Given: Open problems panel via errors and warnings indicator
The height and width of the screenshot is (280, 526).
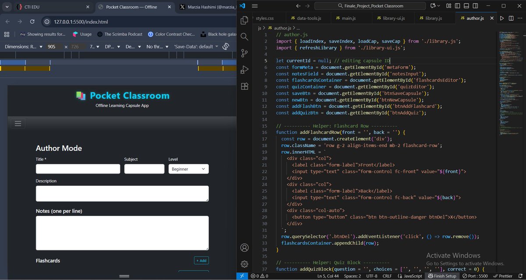Looking at the screenshot, I should [x=260, y=276].
